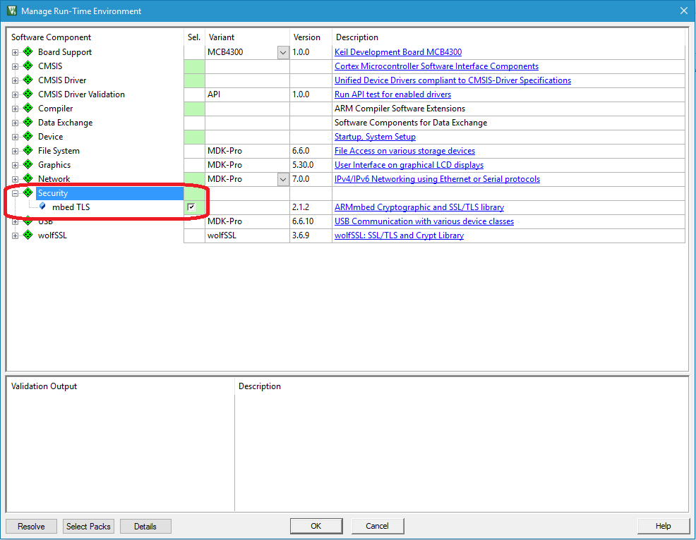Click the Sel cell in the wolfSSL row
The height and width of the screenshot is (540, 696).
coord(193,235)
